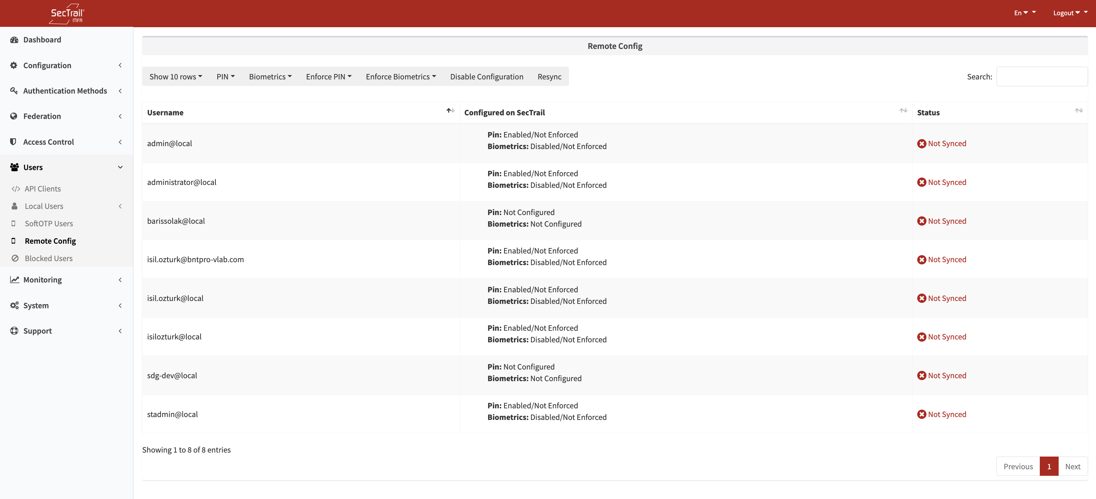Click the SecTrail MFA logo
Viewport: 1096px width, 499px height.
(x=67, y=14)
